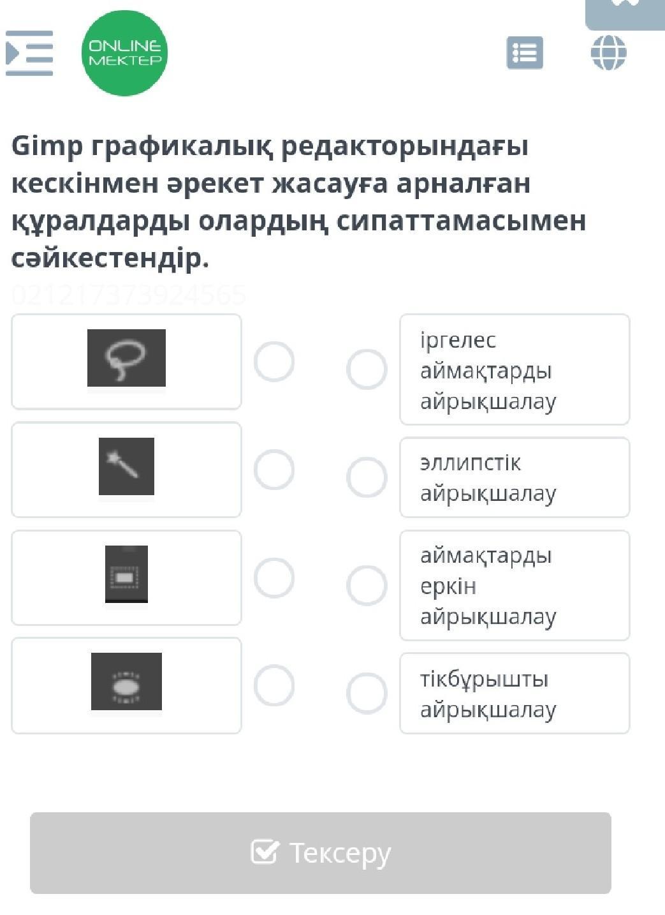
Task: Click the Online Mektep green logo
Action: [124, 53]
